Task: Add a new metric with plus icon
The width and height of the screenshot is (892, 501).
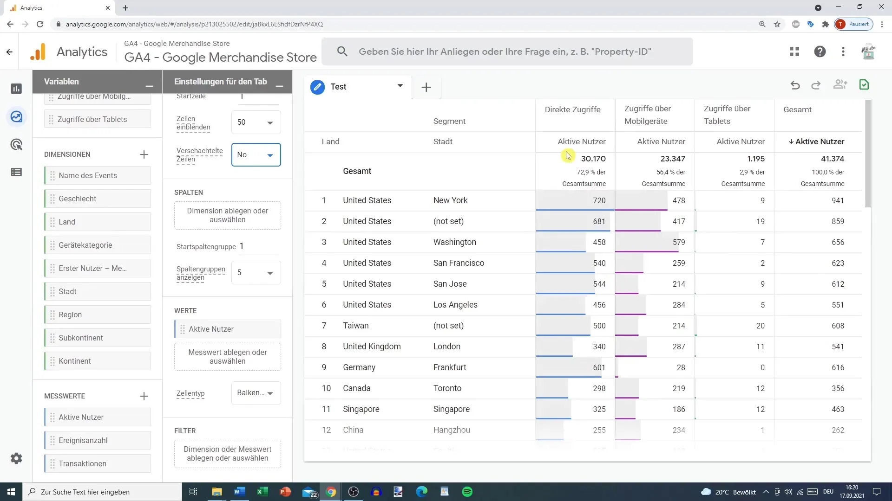Action: 144,396
